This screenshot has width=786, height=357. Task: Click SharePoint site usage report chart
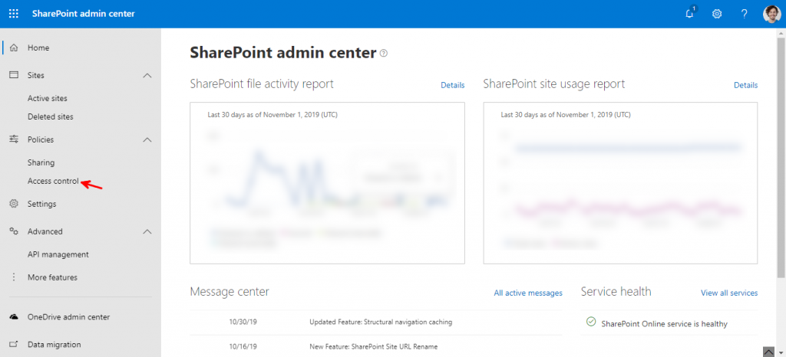pos(620,183)
